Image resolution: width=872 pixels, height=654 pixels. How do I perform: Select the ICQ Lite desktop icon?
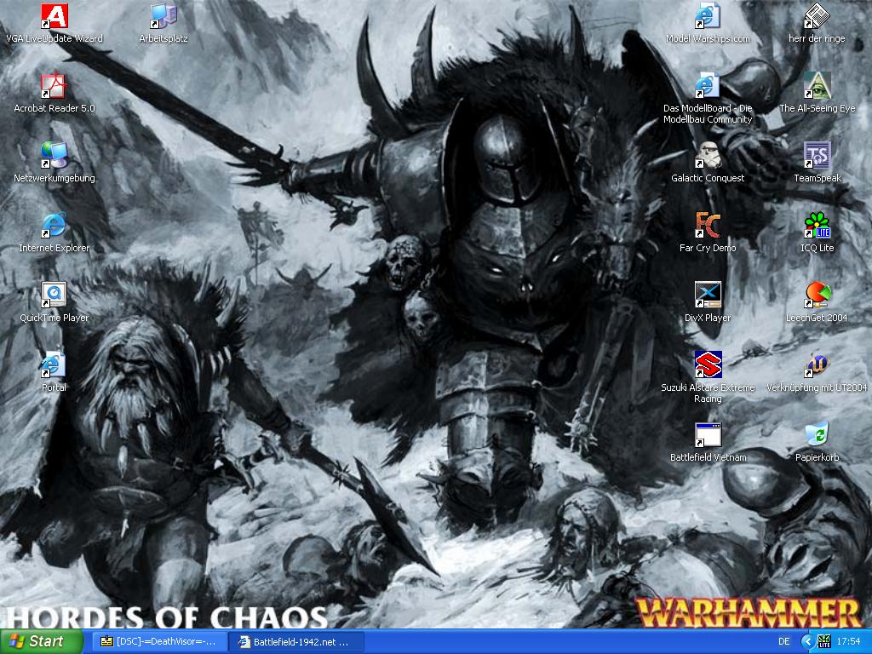pyautogui.click(x=817, y=227)
